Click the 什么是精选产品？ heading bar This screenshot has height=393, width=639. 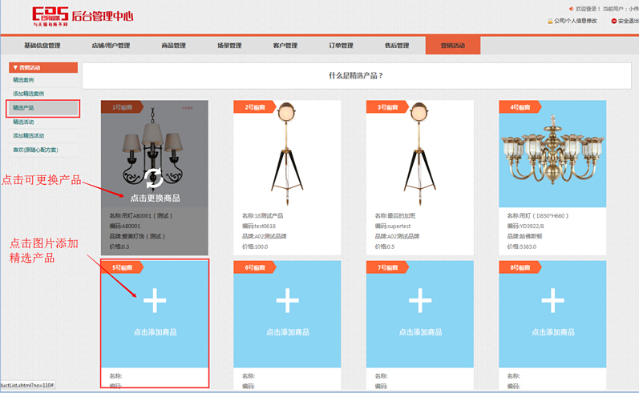click(x=357, y=76)
